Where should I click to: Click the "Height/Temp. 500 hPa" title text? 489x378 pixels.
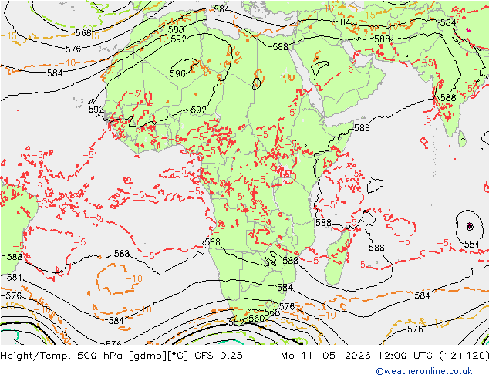click(62, 356)
